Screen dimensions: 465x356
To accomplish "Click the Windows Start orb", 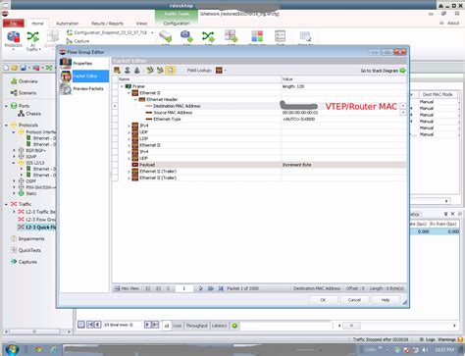I will [x=12, y=349].
